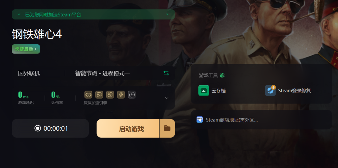
Task: Open the 智能节点 - 进程模式一 selector
Action: click(x=102, y=73)
